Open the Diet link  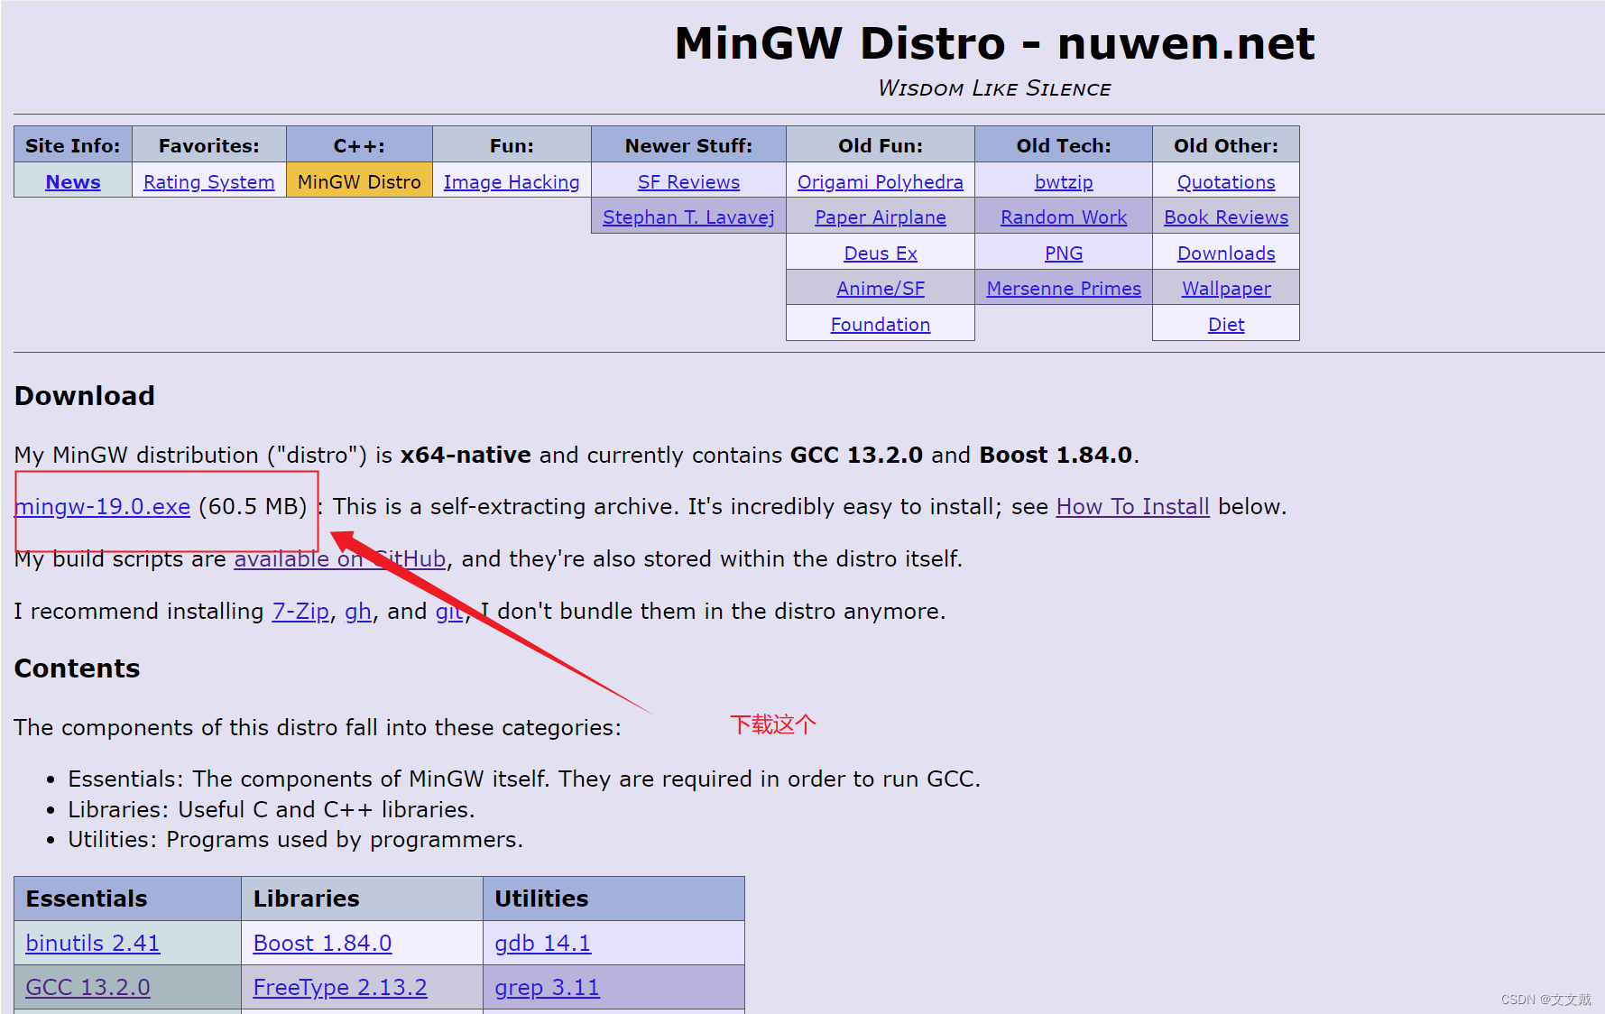tap(1226, 324)
